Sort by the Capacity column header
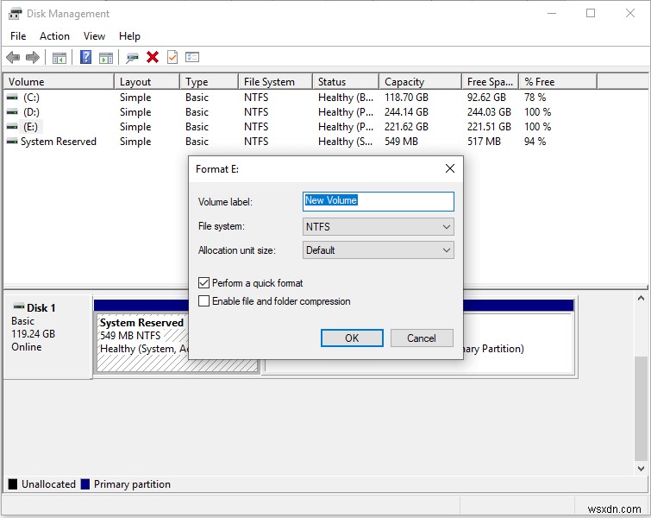The height and width of the screenshot is (518, 651). [420, 81]
